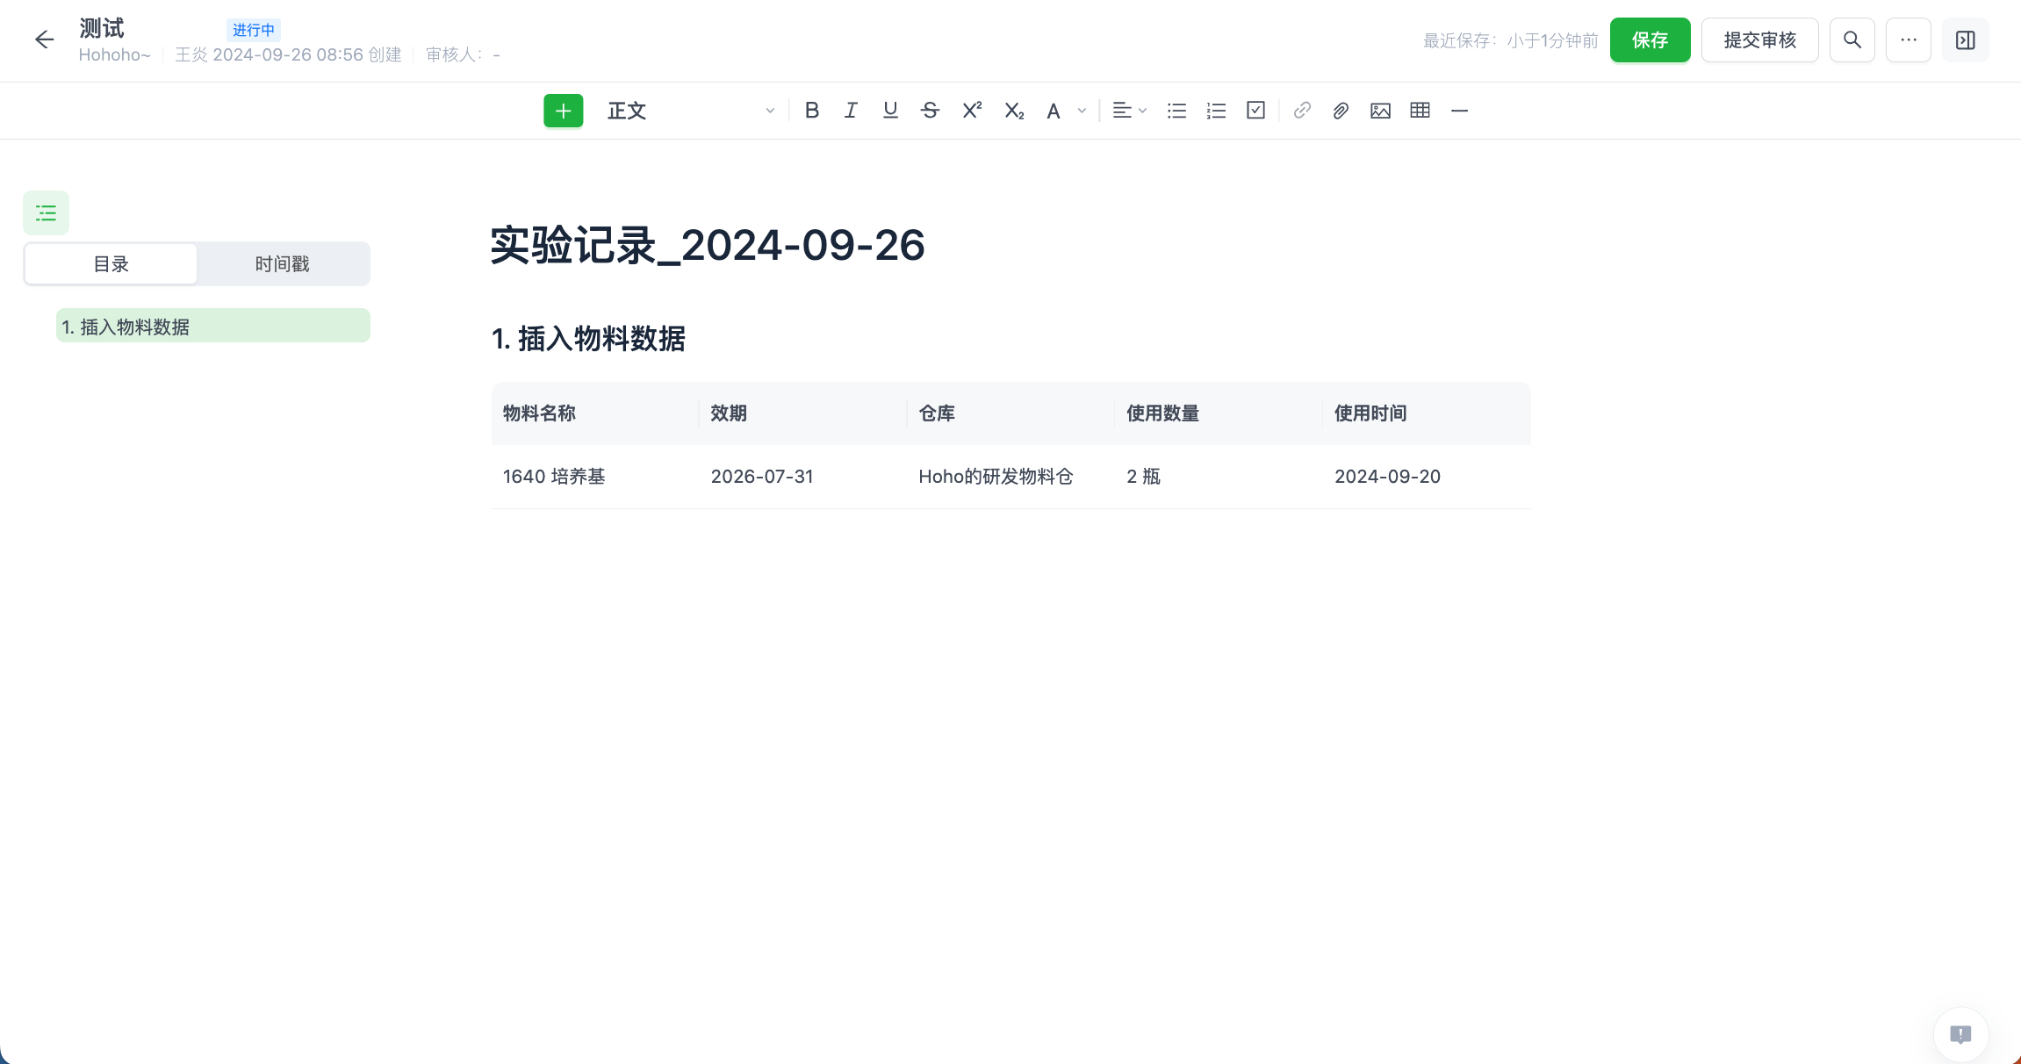Click the green plus insert button
The width and height of the screenshot is (2021, 1064).
tap(563, 111)
